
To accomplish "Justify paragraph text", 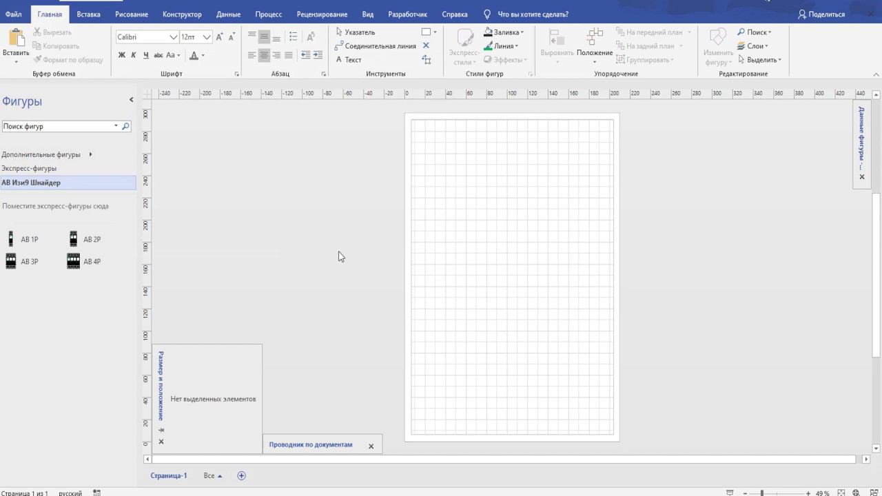I will pos(289,55).
